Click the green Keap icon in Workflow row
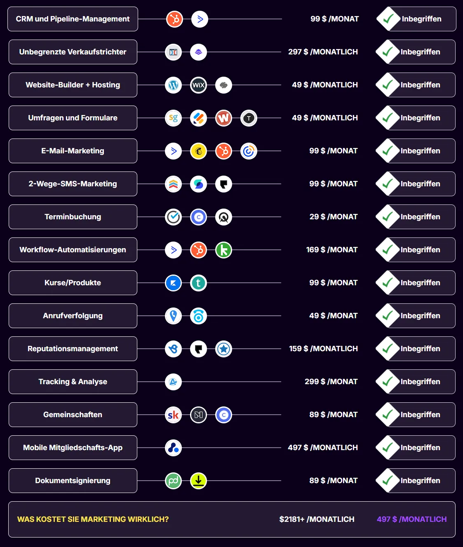 pyautogui.click(x=224, y=250)
